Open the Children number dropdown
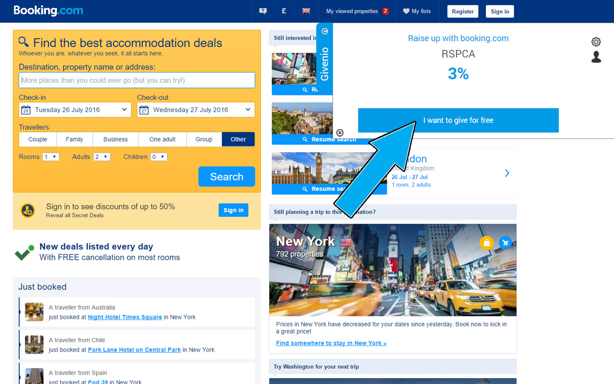Screen dimensions: 614x384 [159, 157]
